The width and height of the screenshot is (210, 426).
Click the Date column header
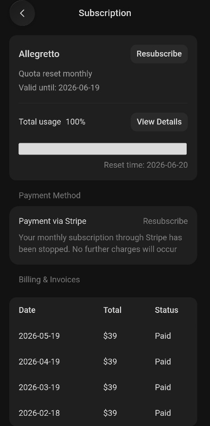click(x=27, y=310)
